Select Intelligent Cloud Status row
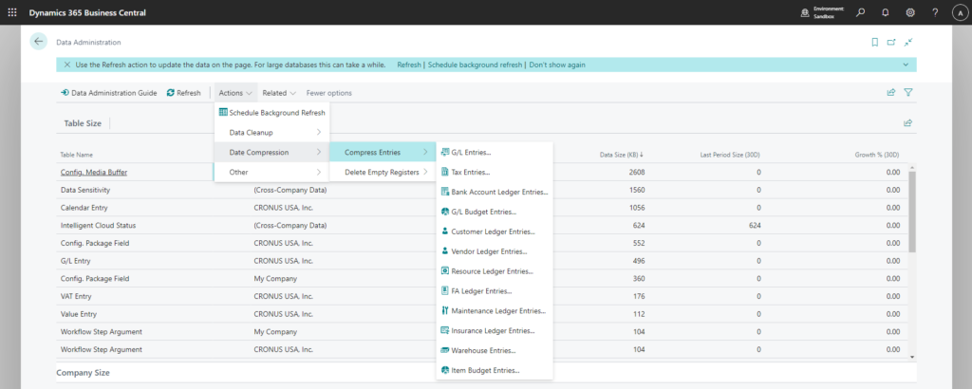This screenshot has width=972, height=389. tap(483, 226)
